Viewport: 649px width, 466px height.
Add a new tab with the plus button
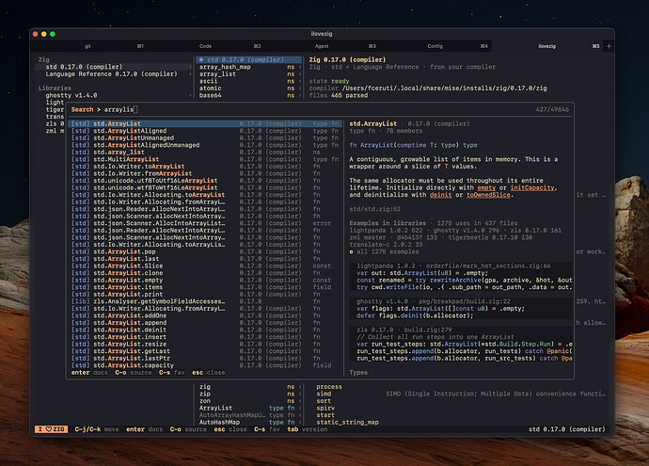tap(609, 46)
